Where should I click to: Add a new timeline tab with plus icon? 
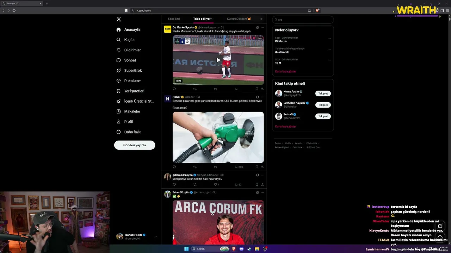coord(261,19)
